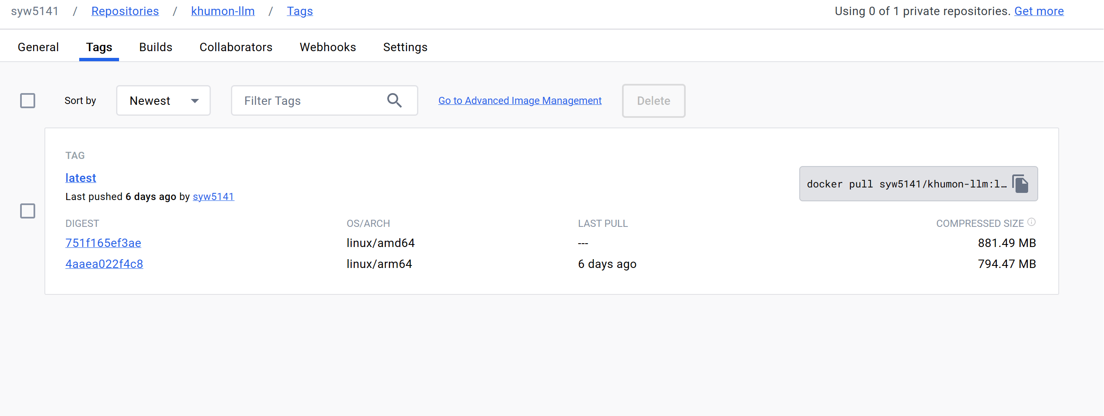1104x416 pixels.
Task: Open digest 4aaea022f4c8
Action: [104, 264]
